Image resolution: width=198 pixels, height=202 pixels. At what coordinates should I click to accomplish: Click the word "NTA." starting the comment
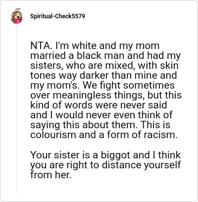click(41, 46)
